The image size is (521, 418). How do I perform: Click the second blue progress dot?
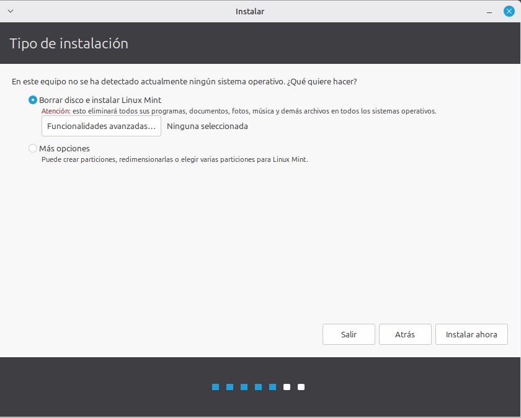(x=230, y=387)
